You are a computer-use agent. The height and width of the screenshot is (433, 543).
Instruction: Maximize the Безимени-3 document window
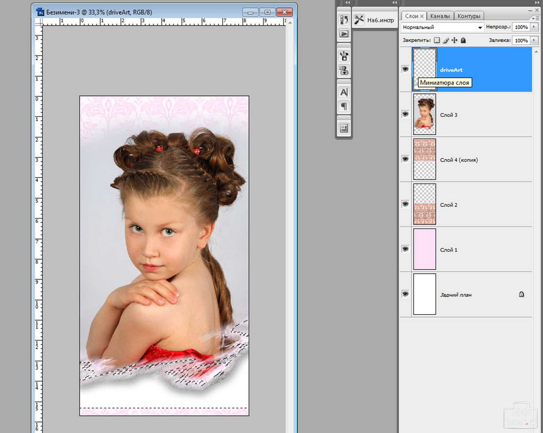(267, 13)
